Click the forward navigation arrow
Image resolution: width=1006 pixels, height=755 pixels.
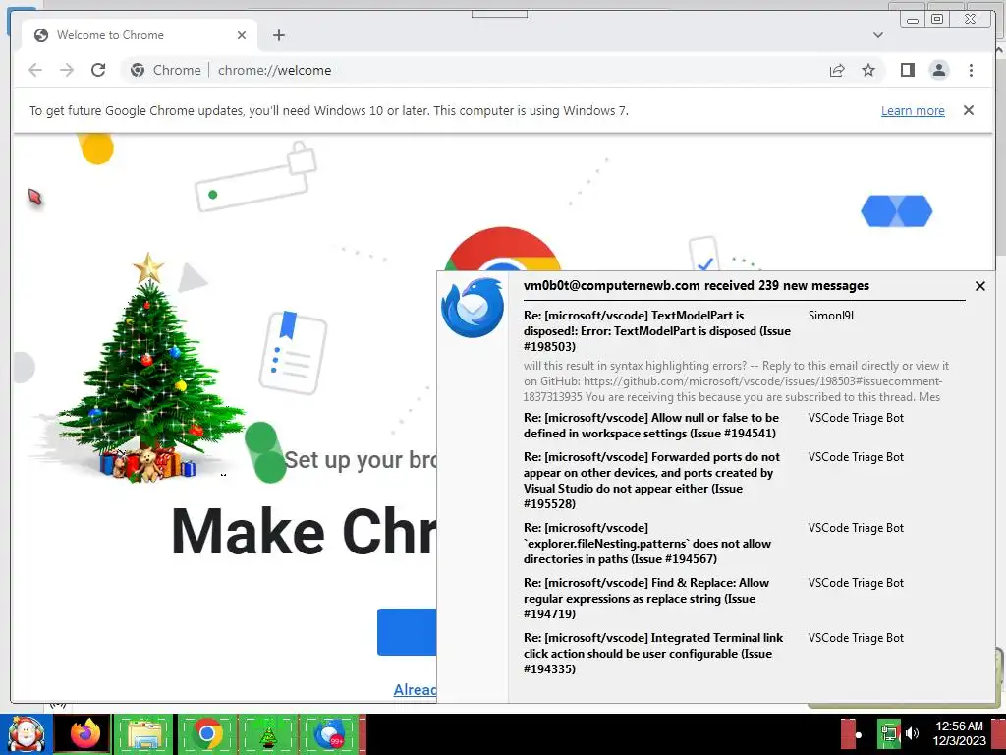tap(67, 70)
